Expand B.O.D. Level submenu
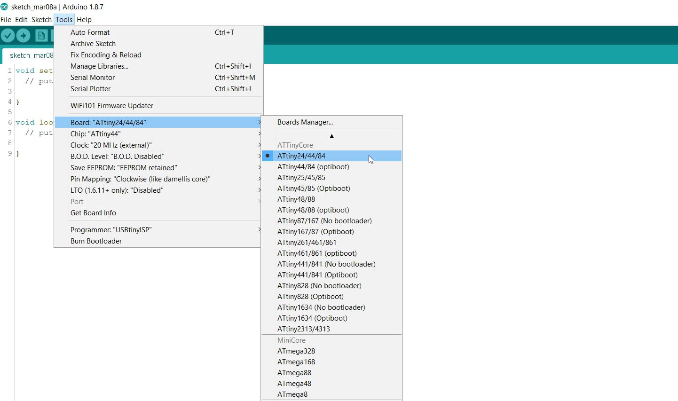The image size is (678, 401). (158, 156)
